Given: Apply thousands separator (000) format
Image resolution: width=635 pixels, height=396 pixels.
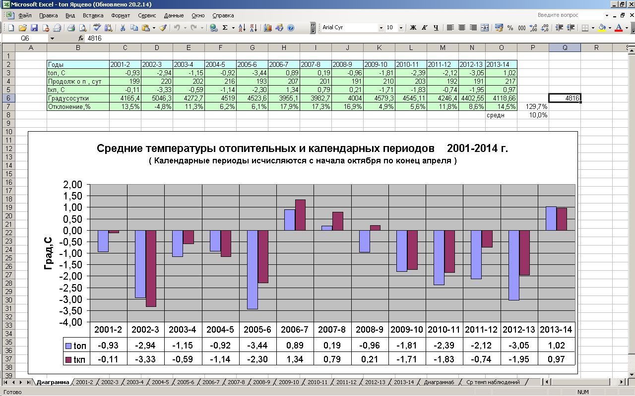Looking at the screenshot, I should pyautogui.click(x=522, y=28).
